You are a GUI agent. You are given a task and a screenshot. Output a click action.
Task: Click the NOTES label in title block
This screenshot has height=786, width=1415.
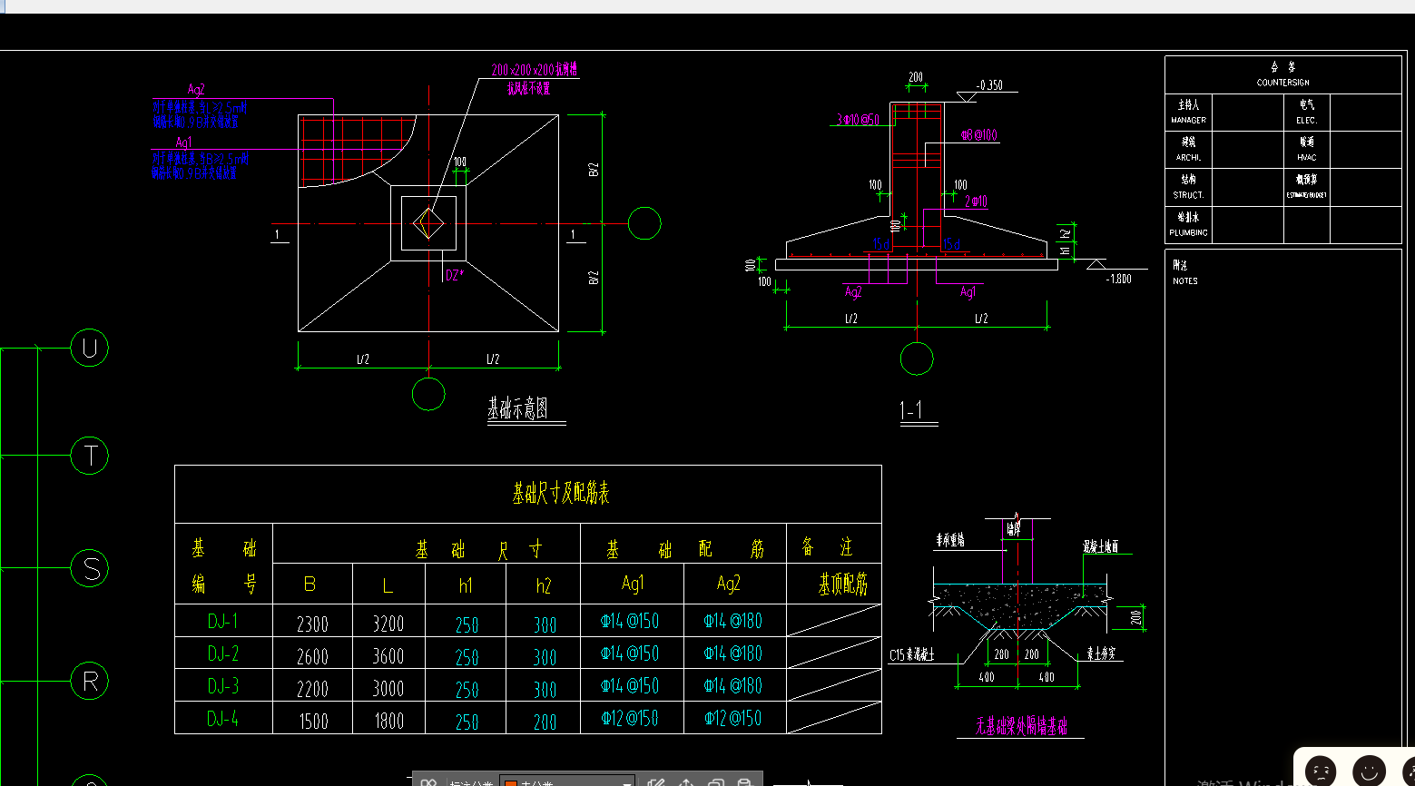tap(1184, 281)
